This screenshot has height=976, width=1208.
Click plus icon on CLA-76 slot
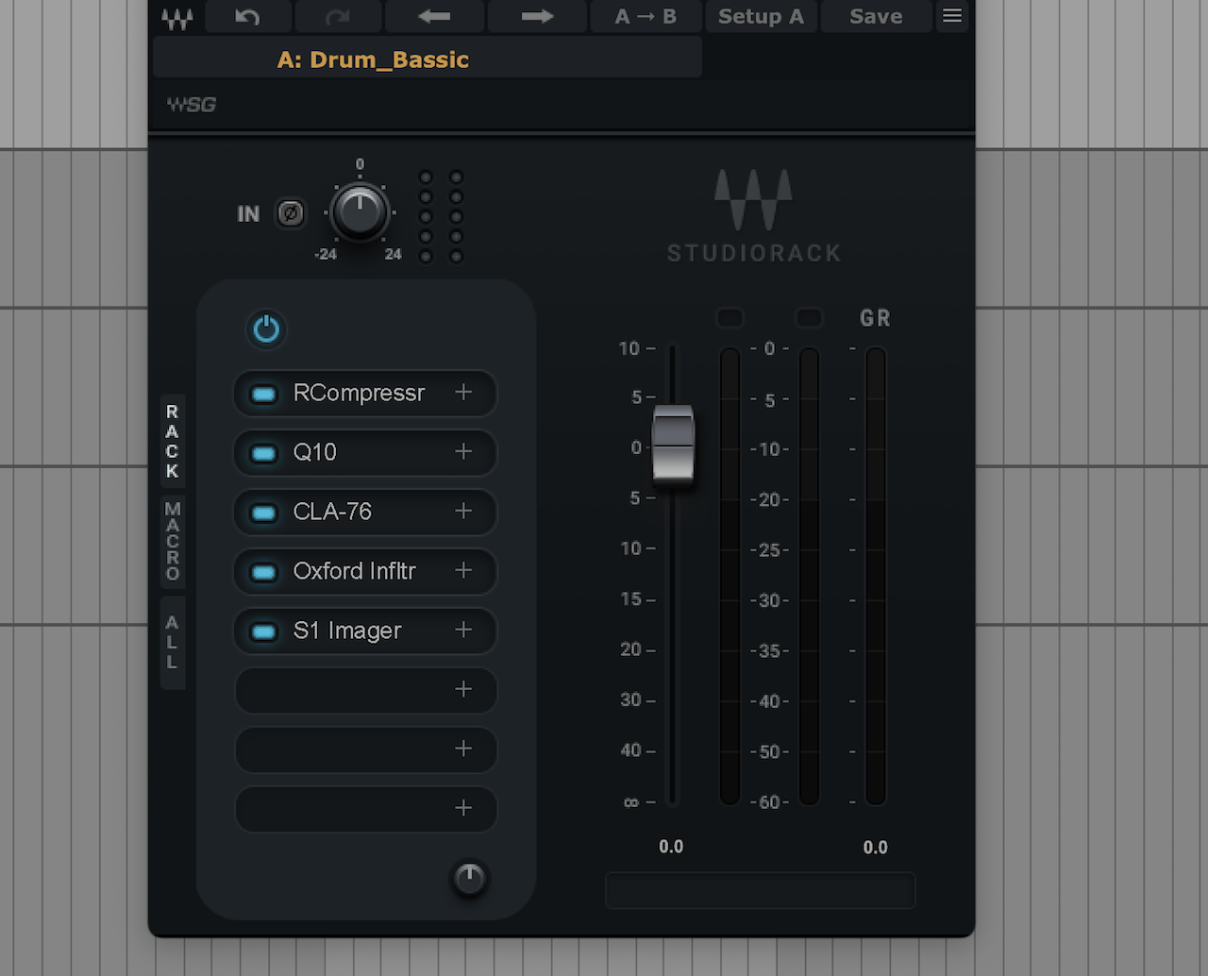coord(463,511)
